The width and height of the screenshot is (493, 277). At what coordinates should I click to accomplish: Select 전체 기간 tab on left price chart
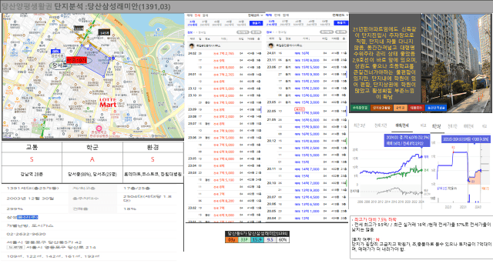pos(381,125)
